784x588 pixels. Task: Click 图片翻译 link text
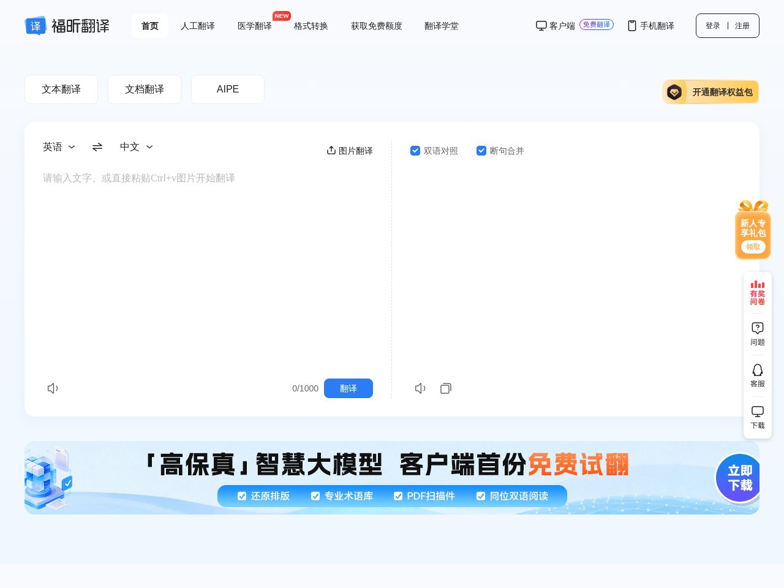click(x=356, y=151)
